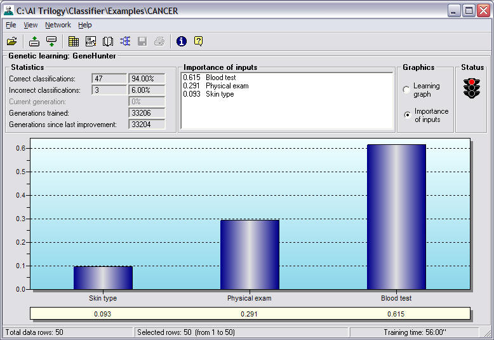Viewport: 494px width, 340px height.
Task: Open the Help menu
Action: tap(84, 25)
